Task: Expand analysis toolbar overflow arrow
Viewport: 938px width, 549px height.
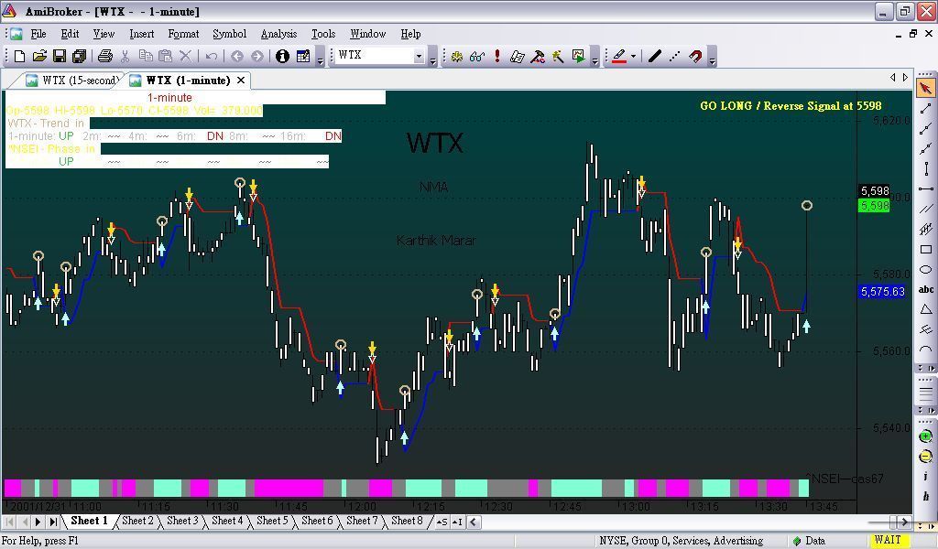Action: [x=594, y=58]
